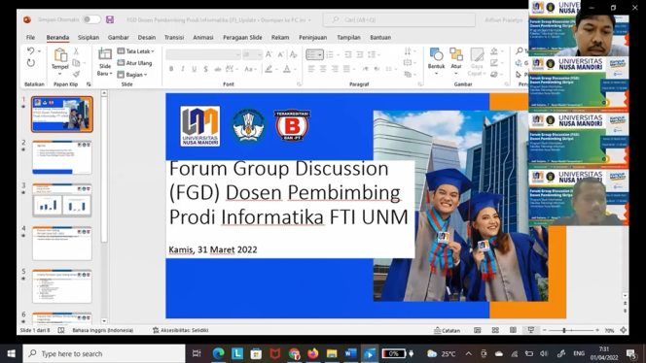Open the font name combo box
This screenshot has height=363, width=646.
(203, 54)
